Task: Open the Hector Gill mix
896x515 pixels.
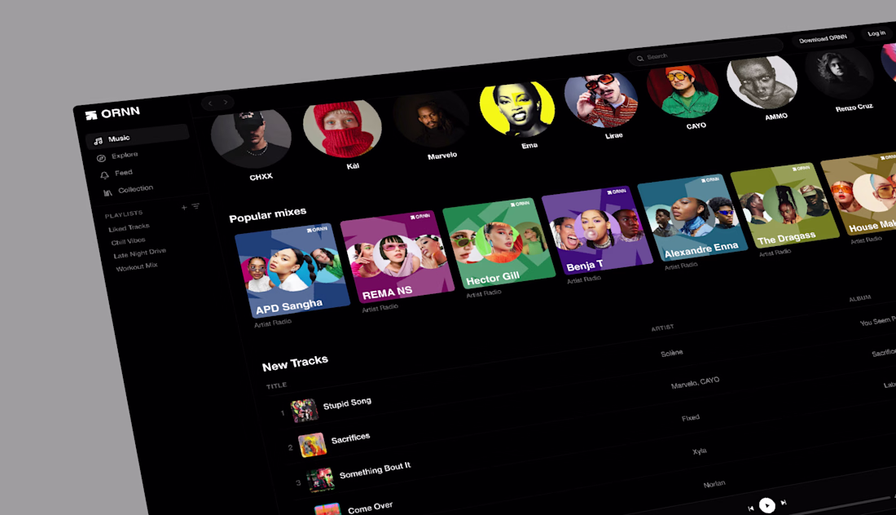Action: click(499, 242)
